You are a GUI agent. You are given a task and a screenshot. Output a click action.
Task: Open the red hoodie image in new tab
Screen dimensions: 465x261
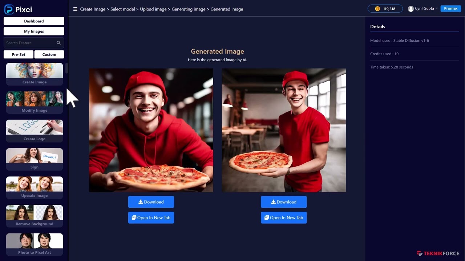click(151, 217)
